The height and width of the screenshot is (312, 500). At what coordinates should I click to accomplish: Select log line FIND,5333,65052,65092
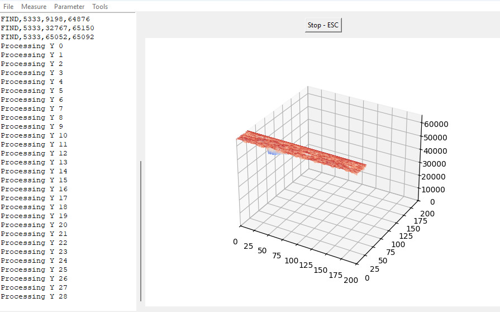pyautogui.click(x=47, y=37)
